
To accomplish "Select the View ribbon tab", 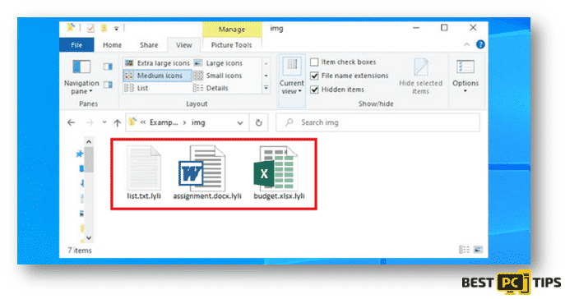I will (183, 45).
